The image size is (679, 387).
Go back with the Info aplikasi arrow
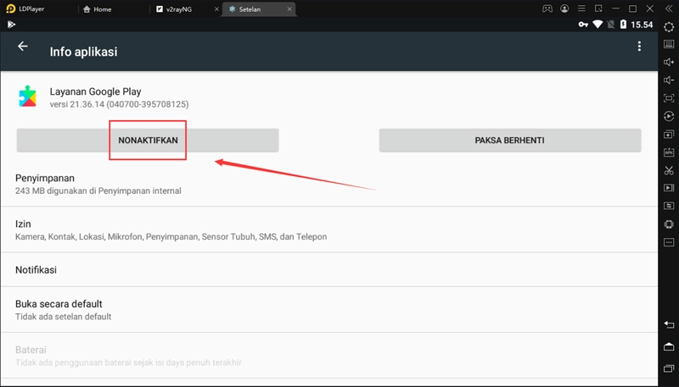23,47
